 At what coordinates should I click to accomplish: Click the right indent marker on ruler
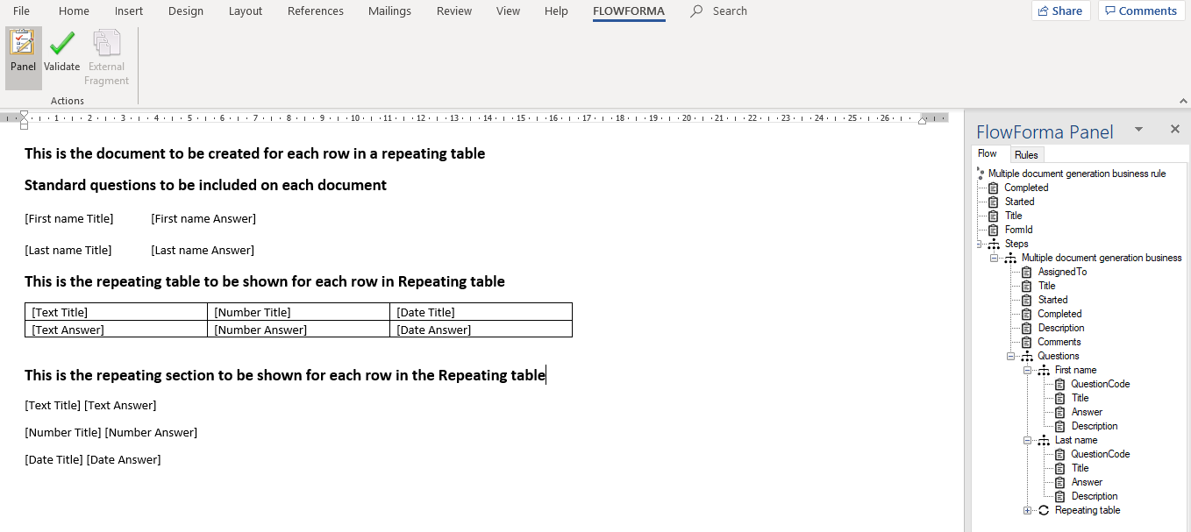pos(922,120)
